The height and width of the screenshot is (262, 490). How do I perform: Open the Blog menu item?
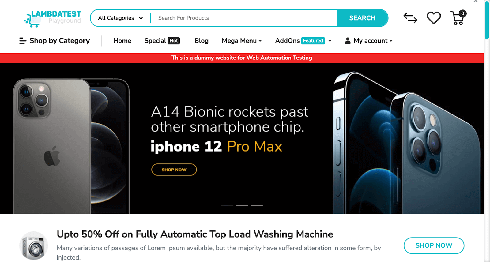click(202, 41)
